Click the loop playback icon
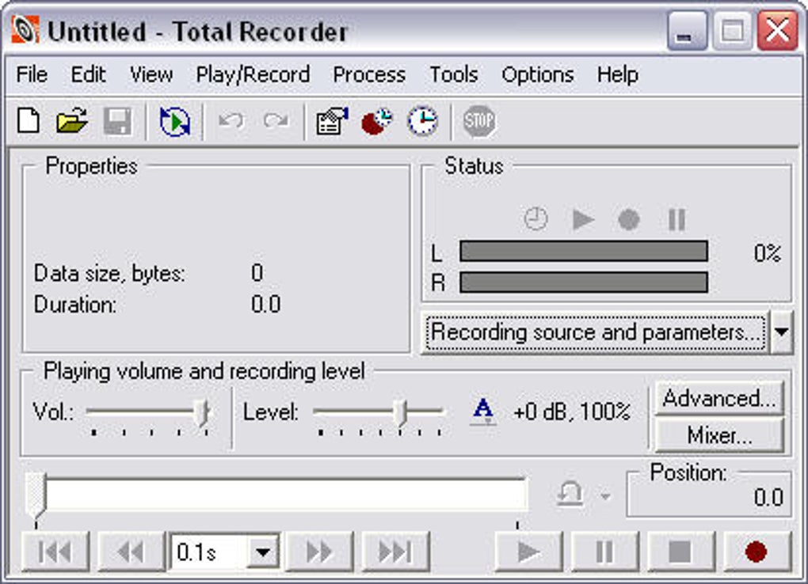Image resolution: width=808 pixels, height=584 pixels. [570, 495]
